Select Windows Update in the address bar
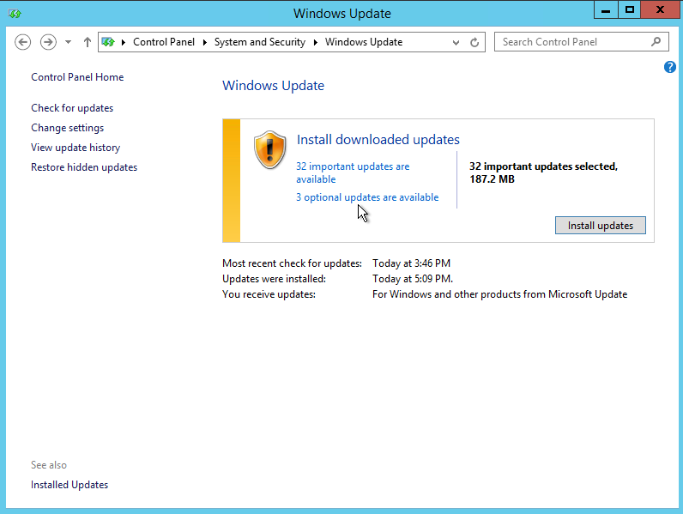 click(364, 42)
